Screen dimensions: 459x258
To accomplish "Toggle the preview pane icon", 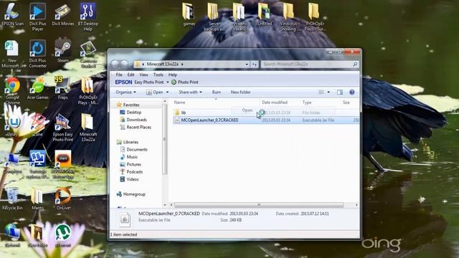I will point(339,92).
